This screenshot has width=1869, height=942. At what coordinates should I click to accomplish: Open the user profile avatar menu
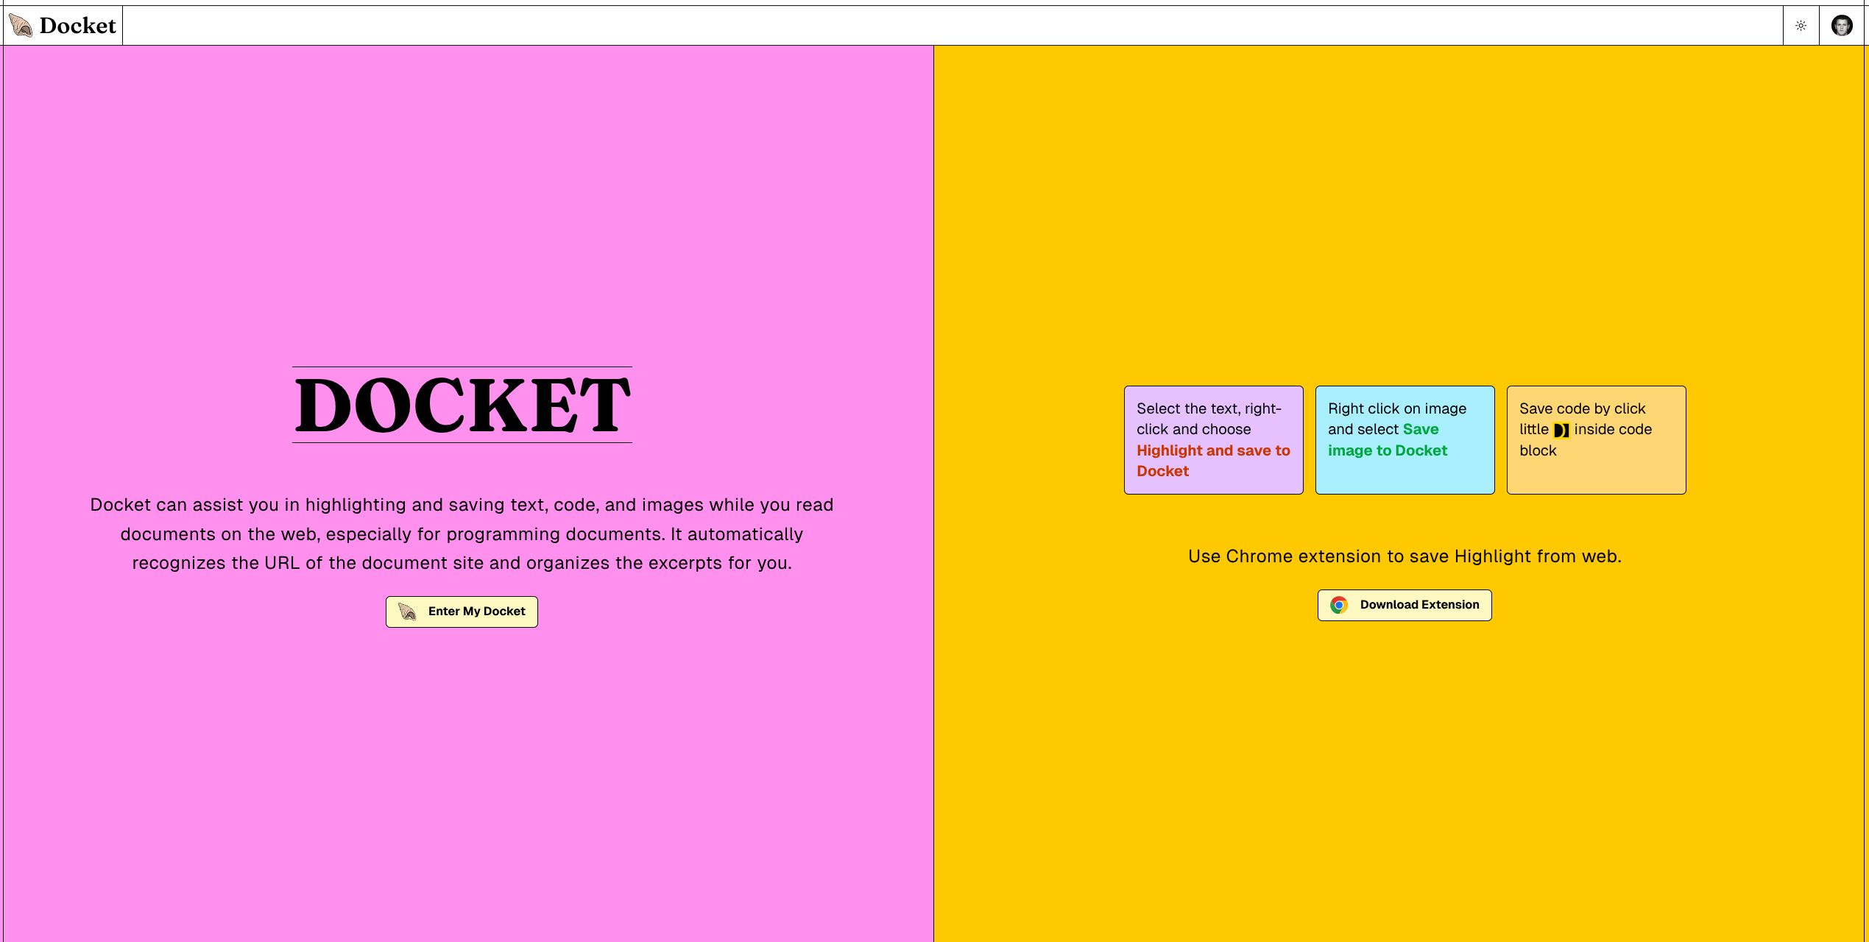[1841, 26]
